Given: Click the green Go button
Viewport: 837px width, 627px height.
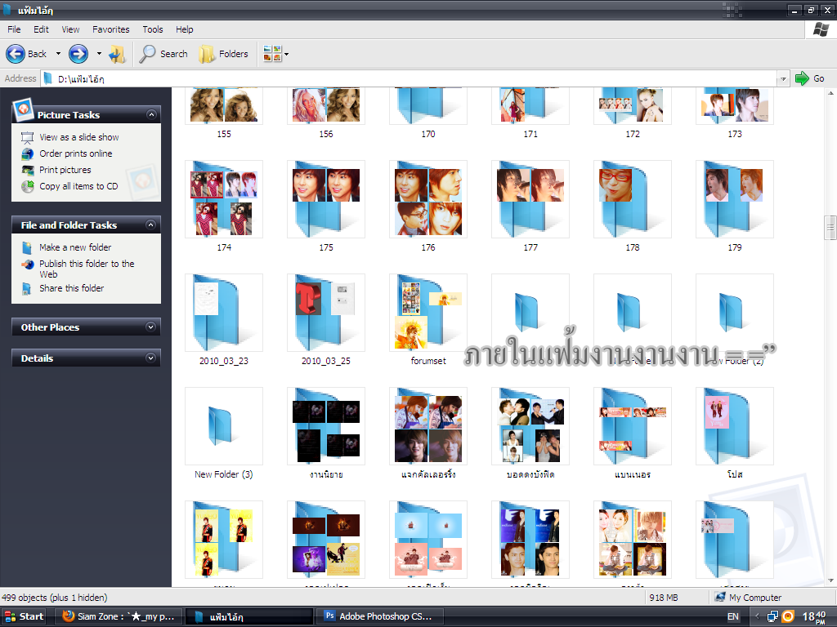Looking at the screenshot, I should [809, 79].
